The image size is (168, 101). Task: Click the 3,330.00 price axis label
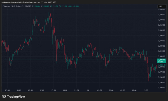click(x=162, y=41)
